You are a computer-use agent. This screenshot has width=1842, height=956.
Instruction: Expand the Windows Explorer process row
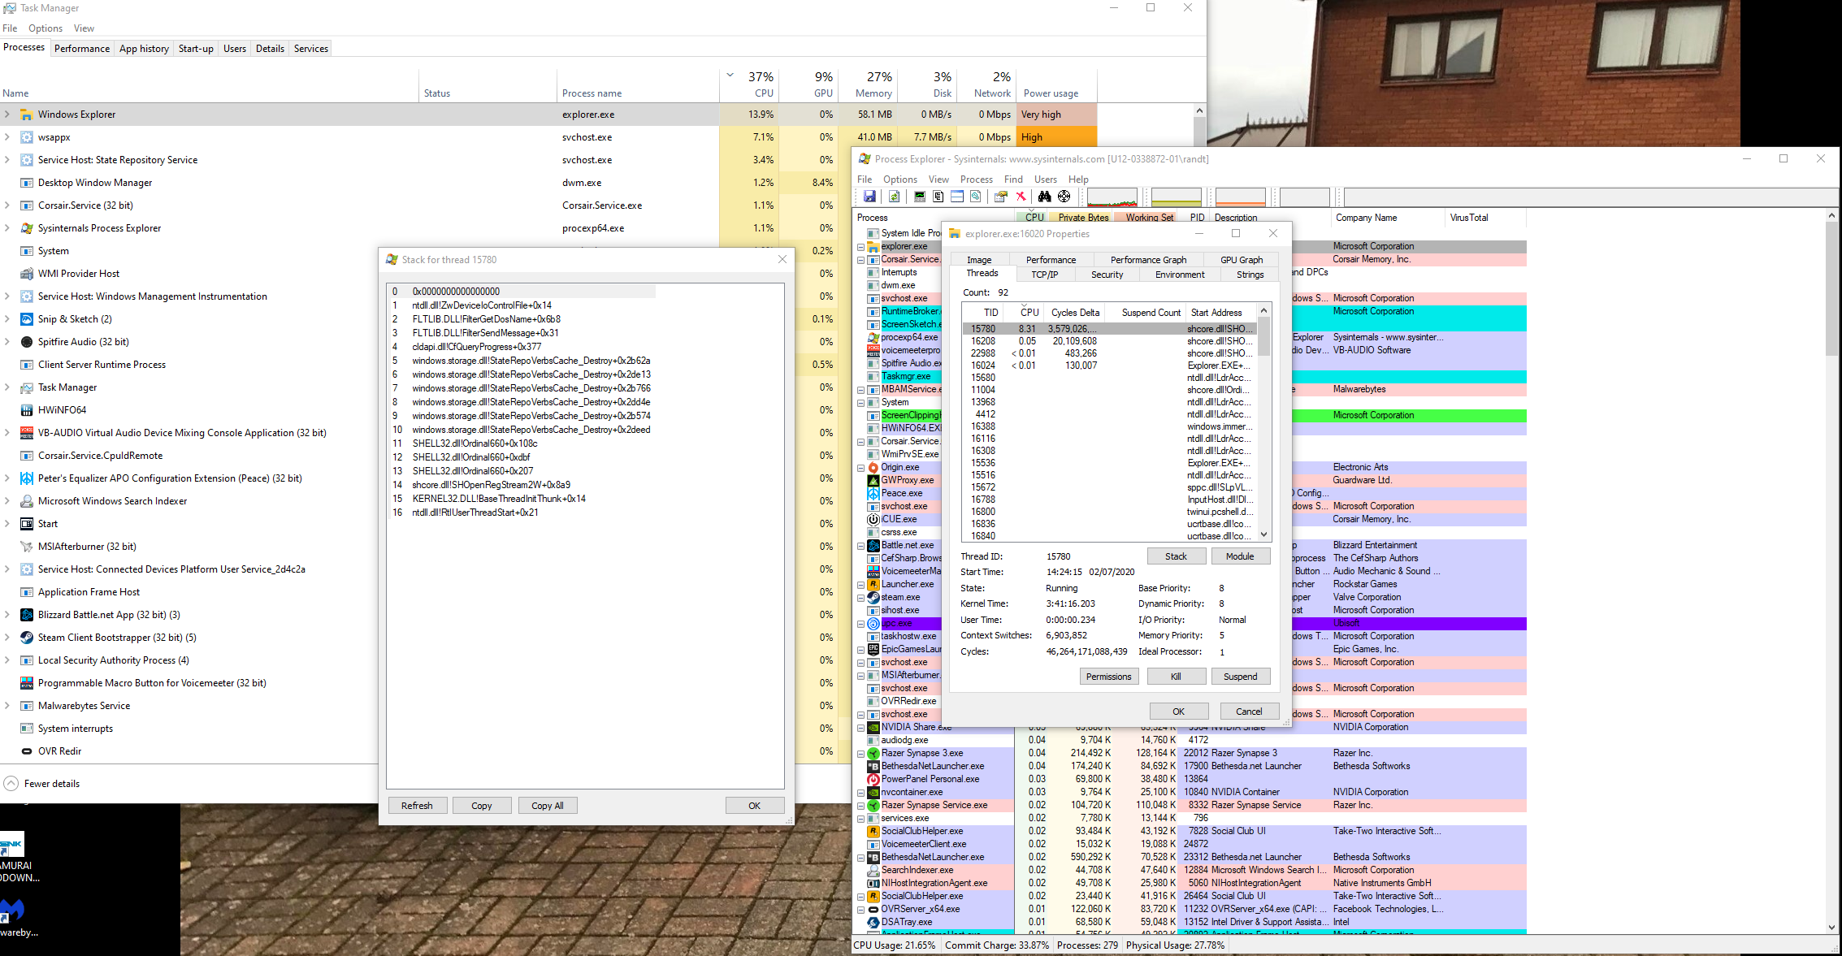(x=7, y=115)
